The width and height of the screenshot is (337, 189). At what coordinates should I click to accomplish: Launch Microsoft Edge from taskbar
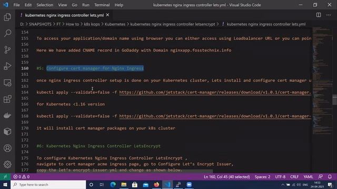(113, 184)
